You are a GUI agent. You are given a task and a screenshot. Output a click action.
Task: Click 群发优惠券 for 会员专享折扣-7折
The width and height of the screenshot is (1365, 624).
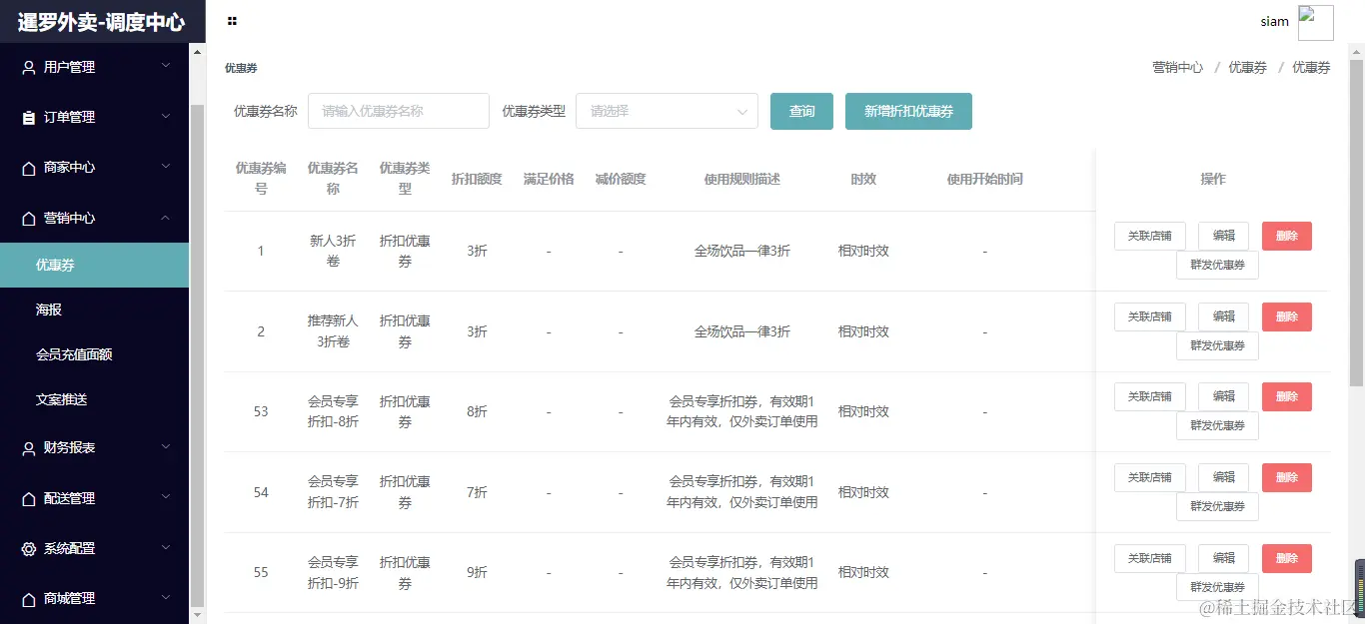[x=1217, y=506]
